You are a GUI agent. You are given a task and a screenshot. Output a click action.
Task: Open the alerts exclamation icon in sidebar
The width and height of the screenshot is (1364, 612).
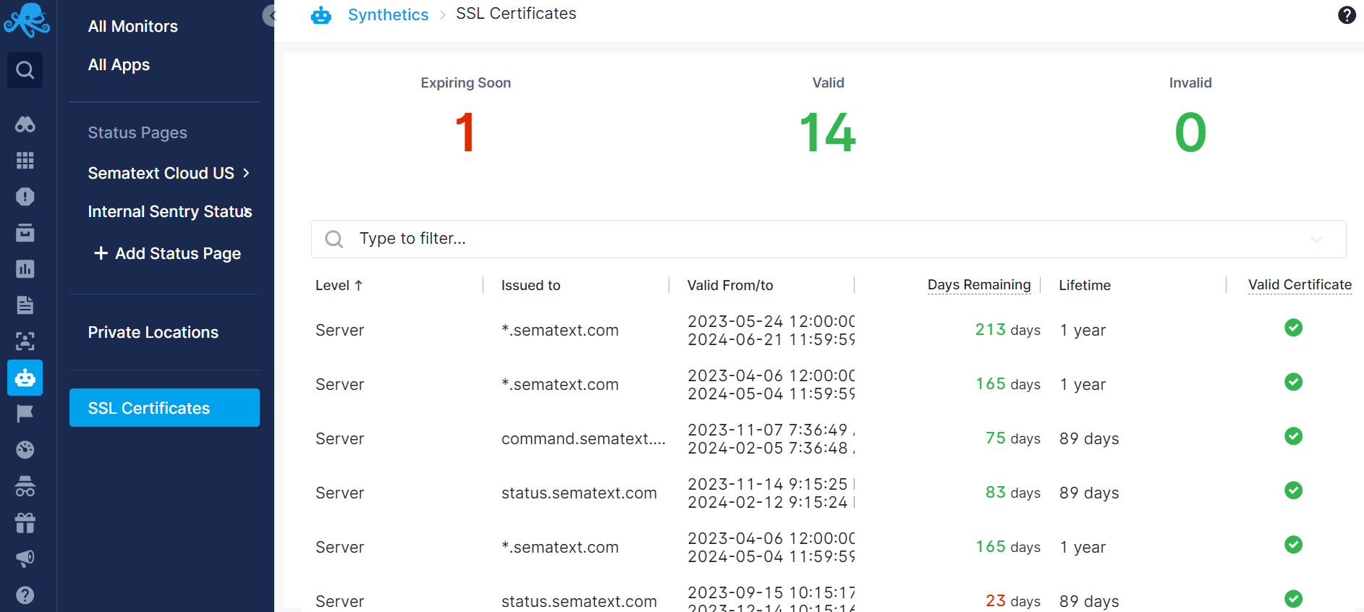[x=25, y=197]
